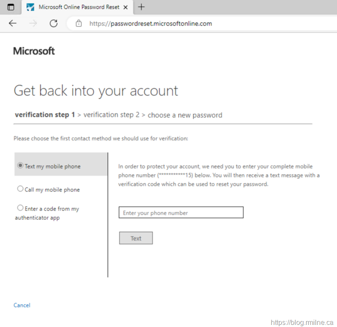Click the forward navigation arrow

(33, 23)
